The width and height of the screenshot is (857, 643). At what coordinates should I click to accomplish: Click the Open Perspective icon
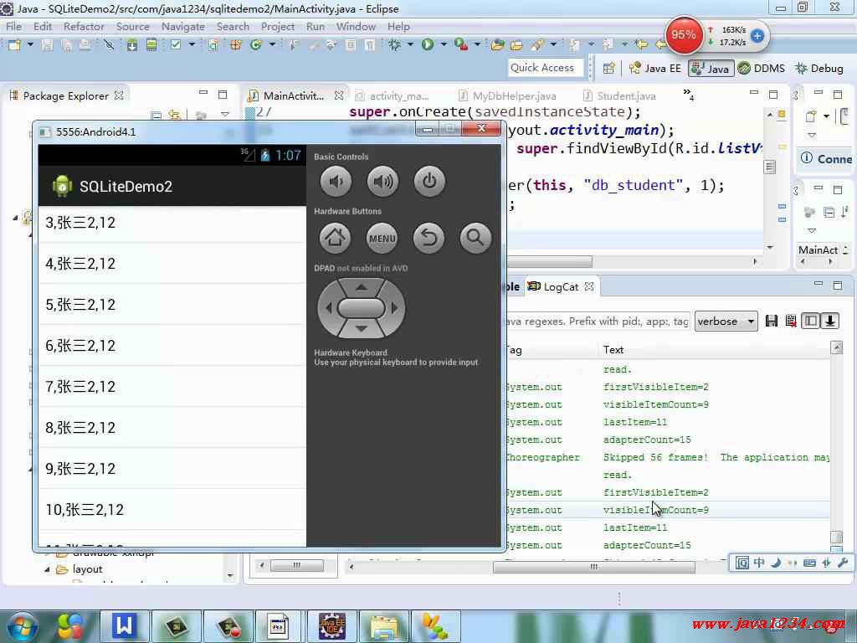pyautogui.click(x=609, y=68)
